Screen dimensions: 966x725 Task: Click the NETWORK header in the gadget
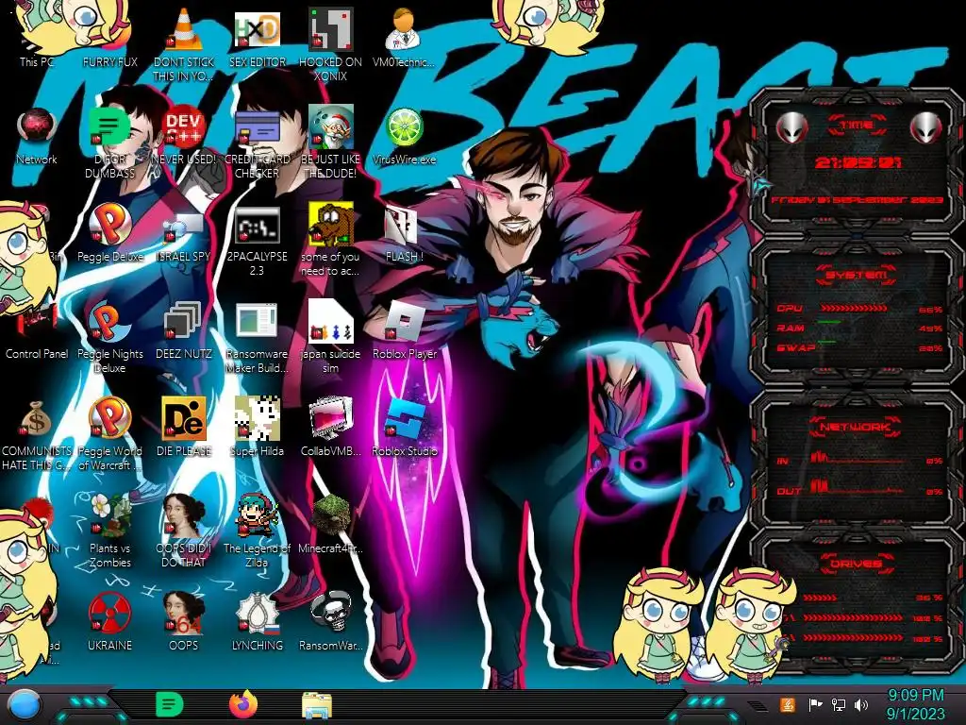tap(856, 427)
